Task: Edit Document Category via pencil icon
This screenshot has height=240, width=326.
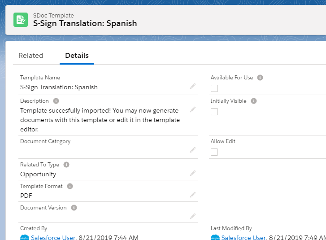Action: [193, 150]
